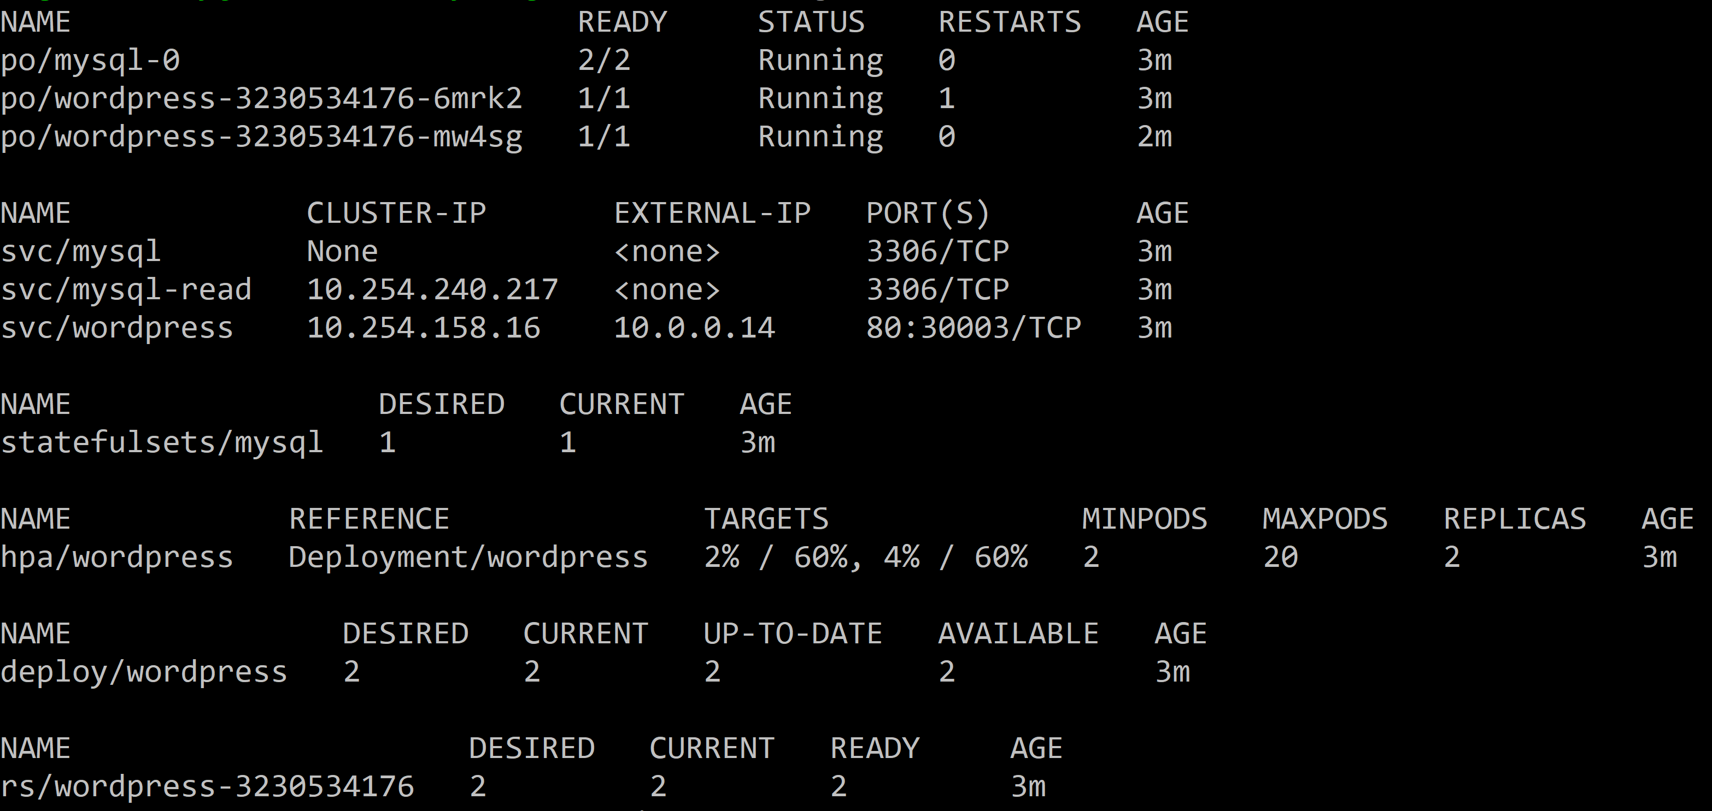Image resolution: width=1712 pixels, height=811 pixels.
Task: Click the '2/2' ready value
Action: pyautogui.click(x=603, y=61)
